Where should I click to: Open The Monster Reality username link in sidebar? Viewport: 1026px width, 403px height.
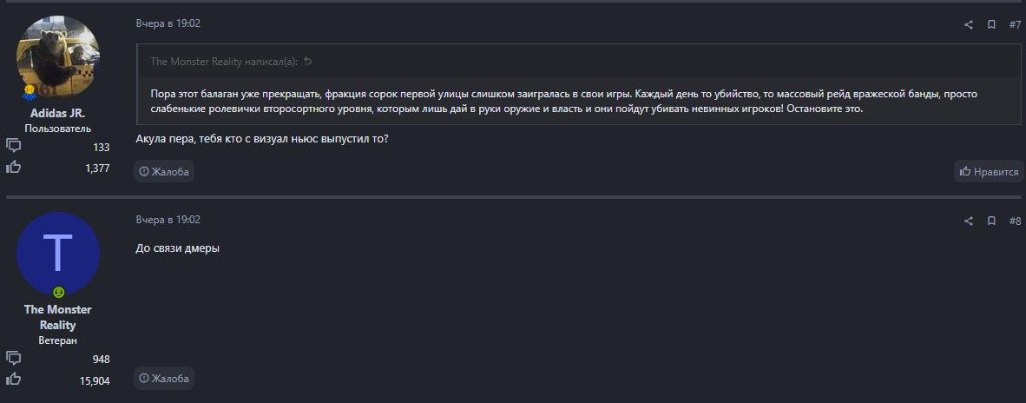tap(58, 317)
